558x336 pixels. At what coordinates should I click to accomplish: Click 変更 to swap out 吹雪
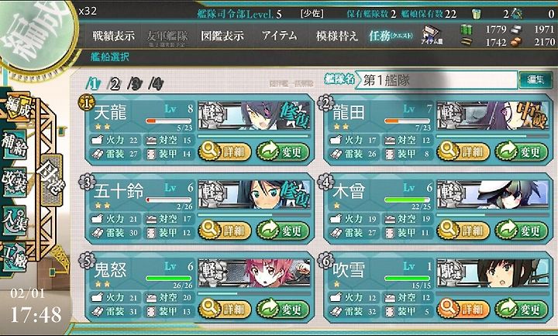pyautogui.click(x=522, y=309)
